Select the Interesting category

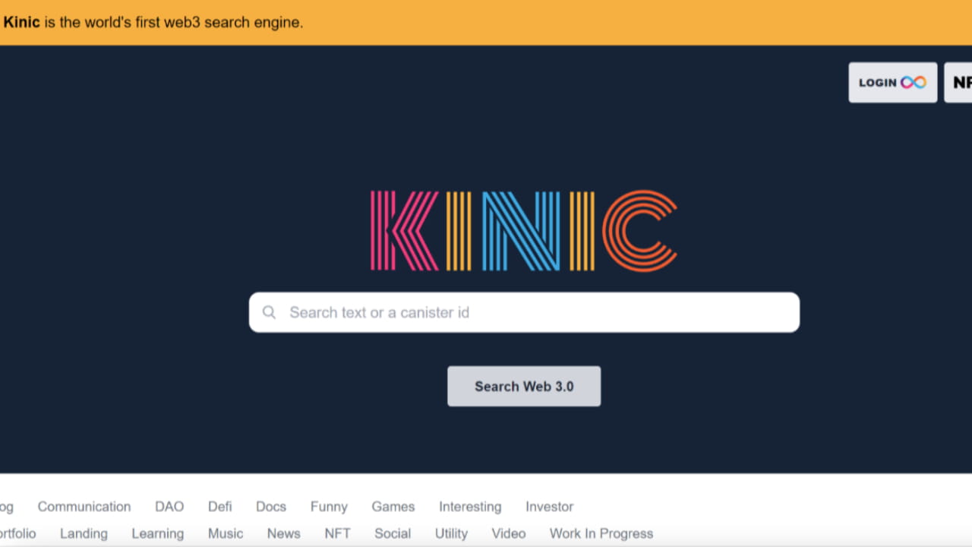[x=470, y=507]
